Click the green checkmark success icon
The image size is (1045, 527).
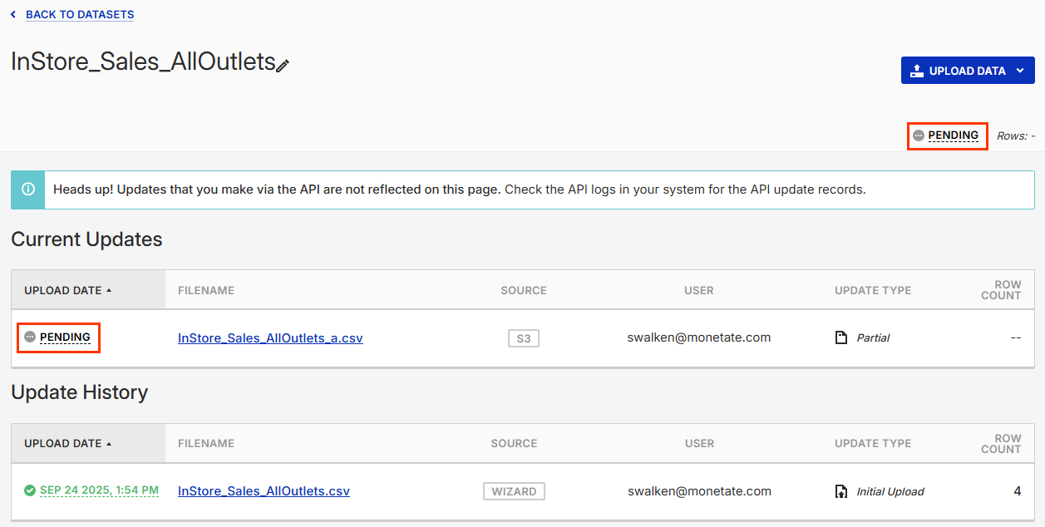tap(30, 490)
